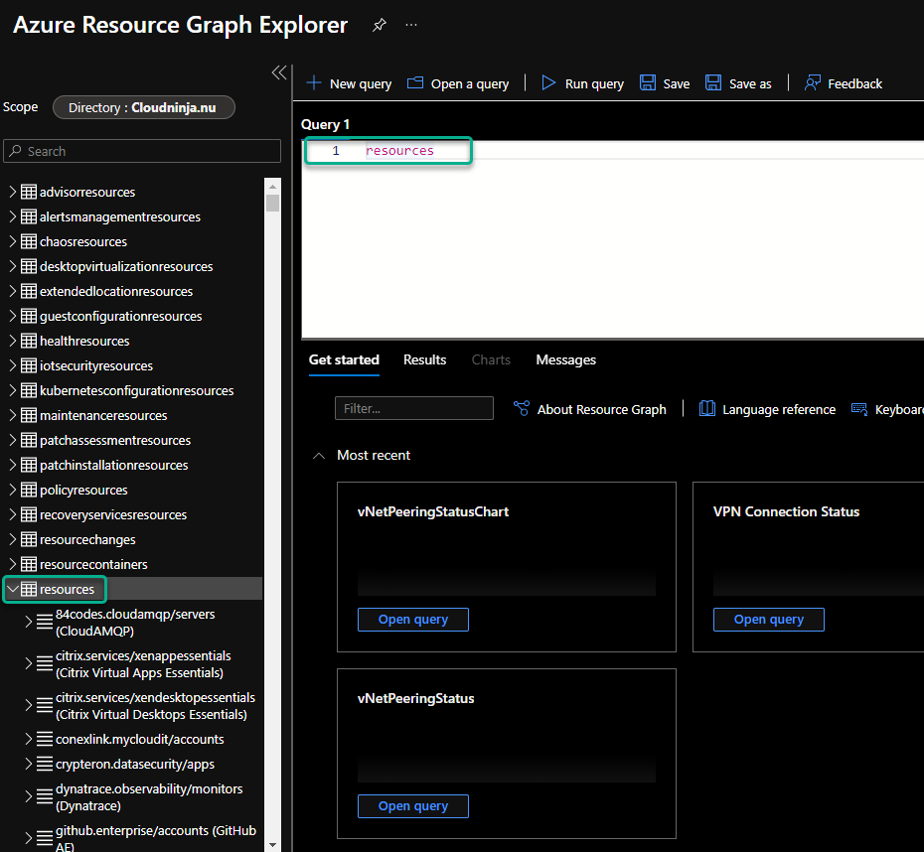924x852 pixels.
Task: Click the tree scrollbar up arrow
Action: coord(272,186)
